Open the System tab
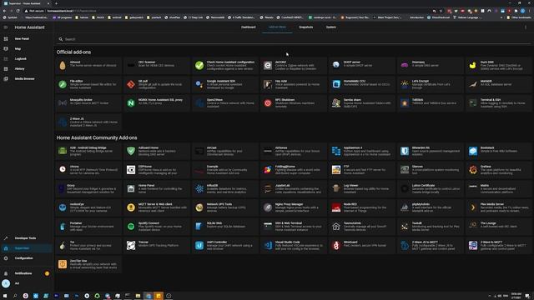 [331, 27]
